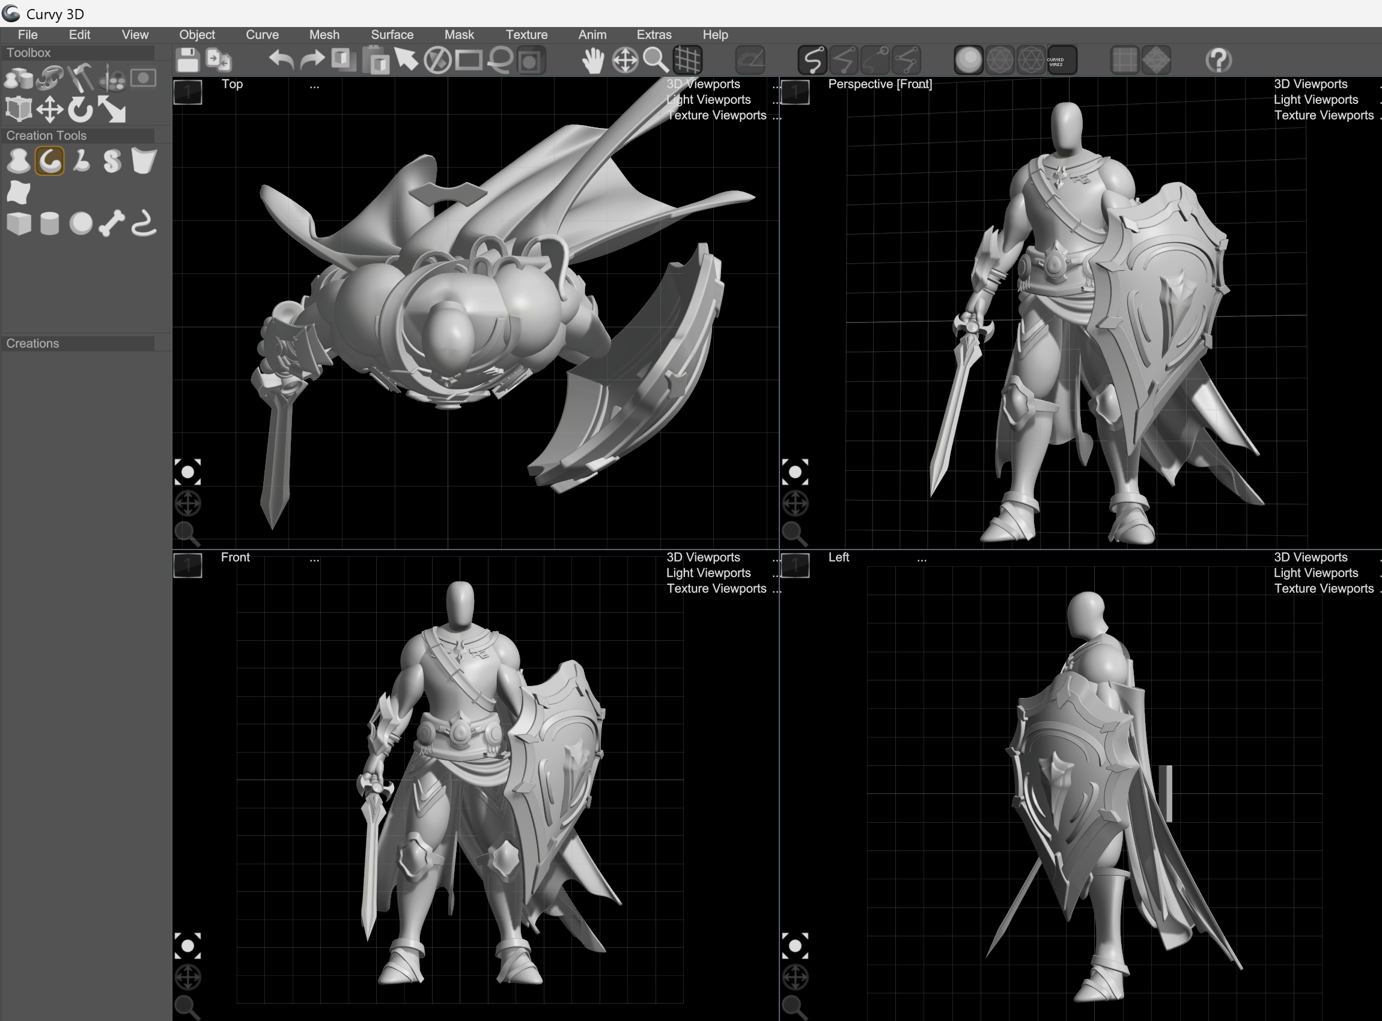Open 3D Viewports list in Top viewport
The width and height of the screenshot is (1382, 1021).
pyautogui.click(x=703, y=84)
